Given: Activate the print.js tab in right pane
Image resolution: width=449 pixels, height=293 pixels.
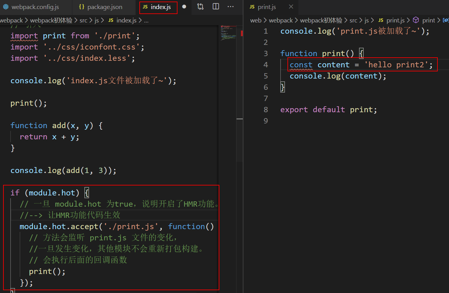Looking at the screenshot, I should [x=267, y=7].
